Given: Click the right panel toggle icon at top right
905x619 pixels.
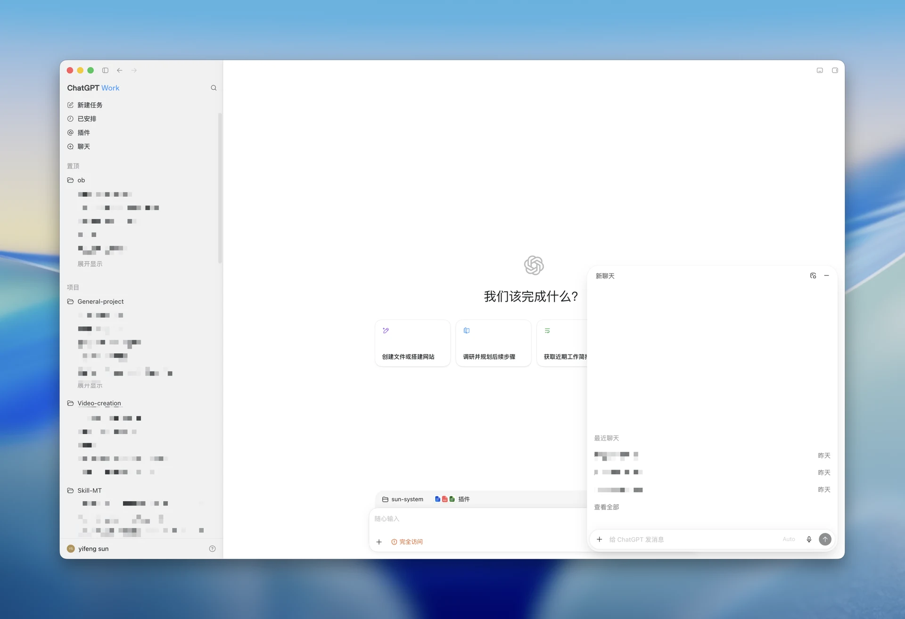Looking at the screenshot, I should [835, 70].
